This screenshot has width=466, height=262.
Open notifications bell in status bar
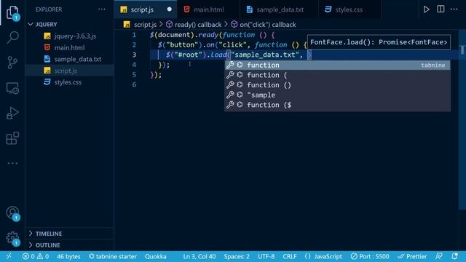(x=454, y=256)
